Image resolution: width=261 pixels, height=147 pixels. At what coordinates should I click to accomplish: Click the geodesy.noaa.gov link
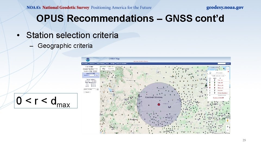pos(225,8)
